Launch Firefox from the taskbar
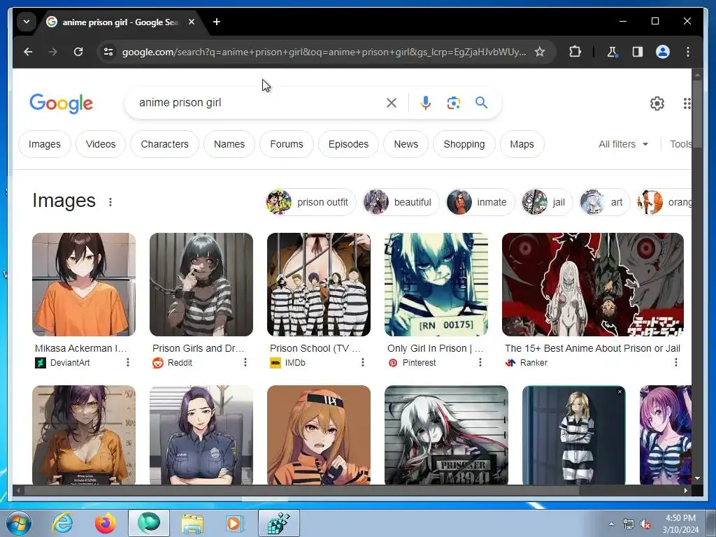The width and height of the screenshot is (716, 537). (x=106, y=523)
